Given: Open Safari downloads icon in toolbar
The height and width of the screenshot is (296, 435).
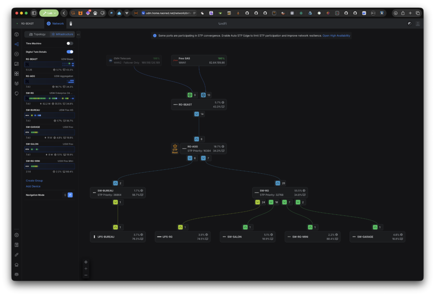Looking at the screenshot, I should click(x=395, y=13).
